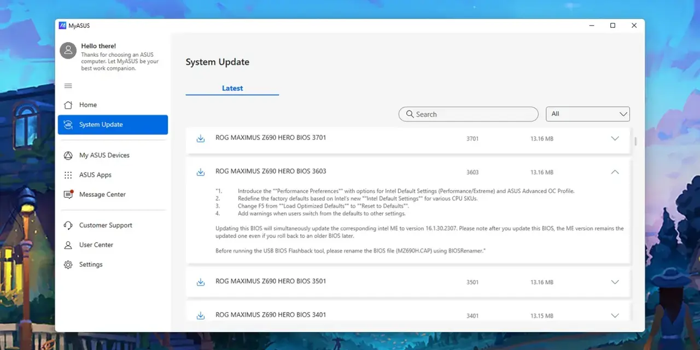
Task: Click the My ASUS Devices triangle icon
Action: pos(68,155)
